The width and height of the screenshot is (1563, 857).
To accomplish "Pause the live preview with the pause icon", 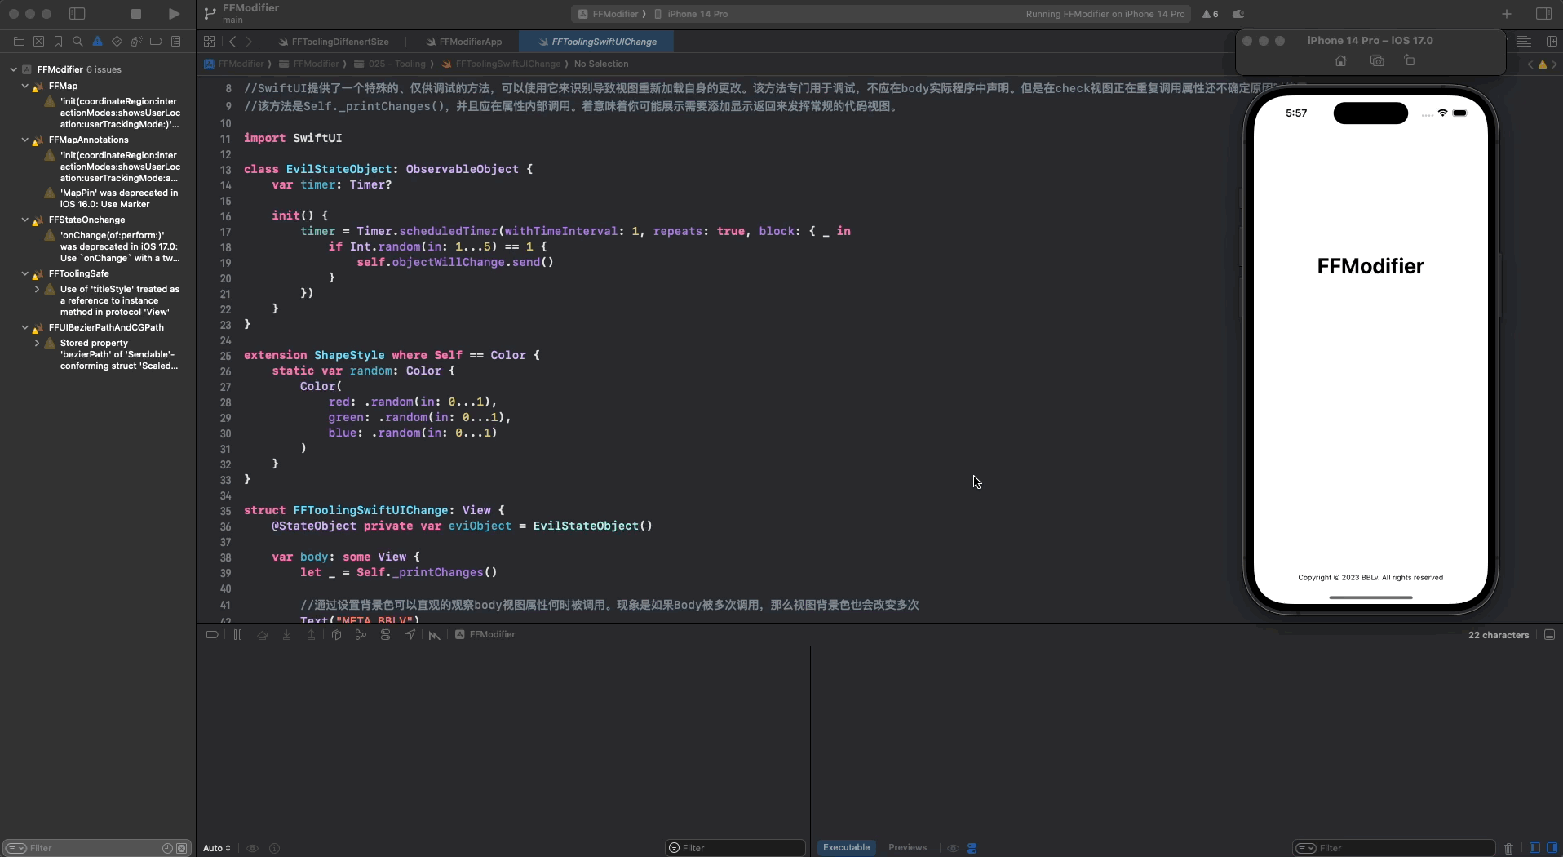I will coord(238,635).
